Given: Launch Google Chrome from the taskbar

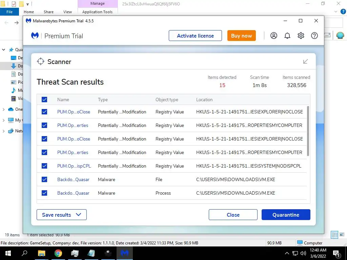Looking at the screenshot, I should pyautogui.click(x=58, y=253).
